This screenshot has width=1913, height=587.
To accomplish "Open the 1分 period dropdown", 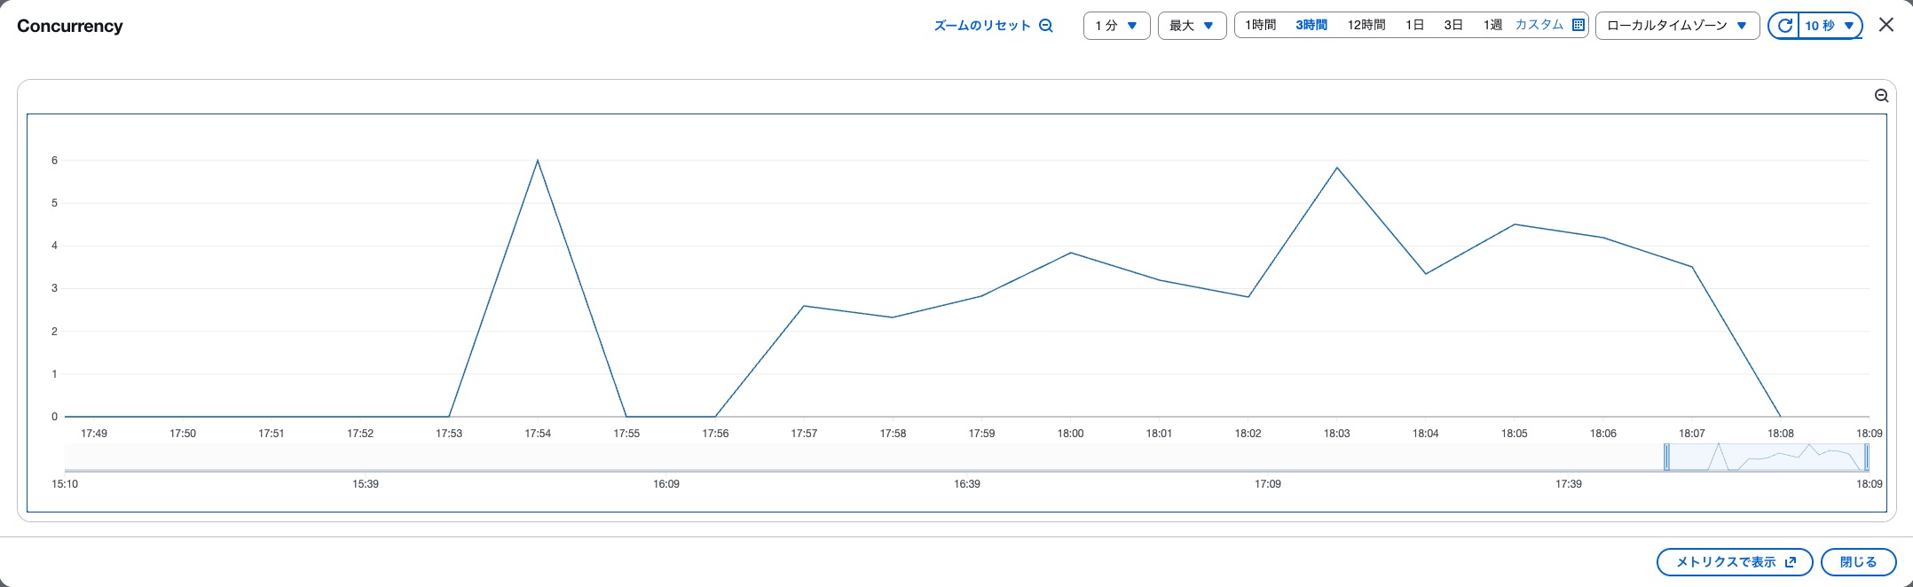I will (x=1116, y=26).
